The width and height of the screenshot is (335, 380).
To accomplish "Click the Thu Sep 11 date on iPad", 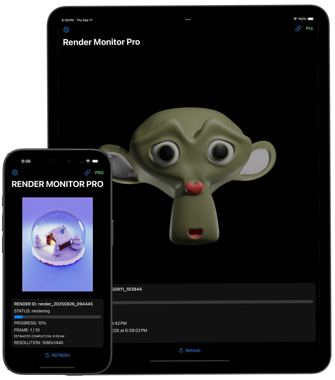I will pyautogui.click(x=84, y=20).
